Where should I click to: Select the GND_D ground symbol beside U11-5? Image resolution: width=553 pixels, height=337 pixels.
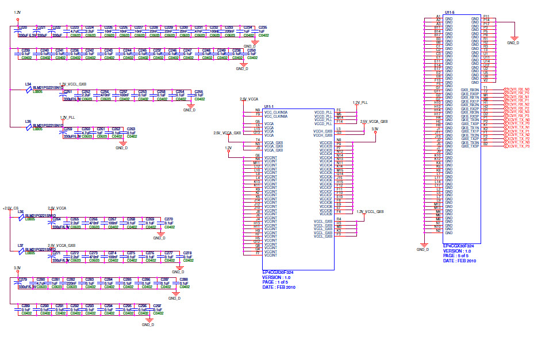tap(513, 39)
